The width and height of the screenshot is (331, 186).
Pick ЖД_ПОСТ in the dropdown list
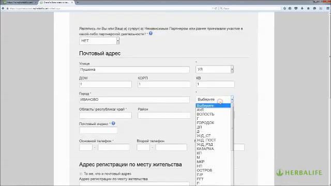click(213, 140)
